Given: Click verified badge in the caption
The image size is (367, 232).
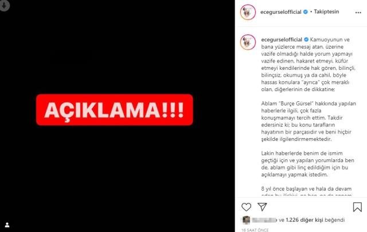Looking at the screenshot, I should pyautogui.click(x=306, y=40).
